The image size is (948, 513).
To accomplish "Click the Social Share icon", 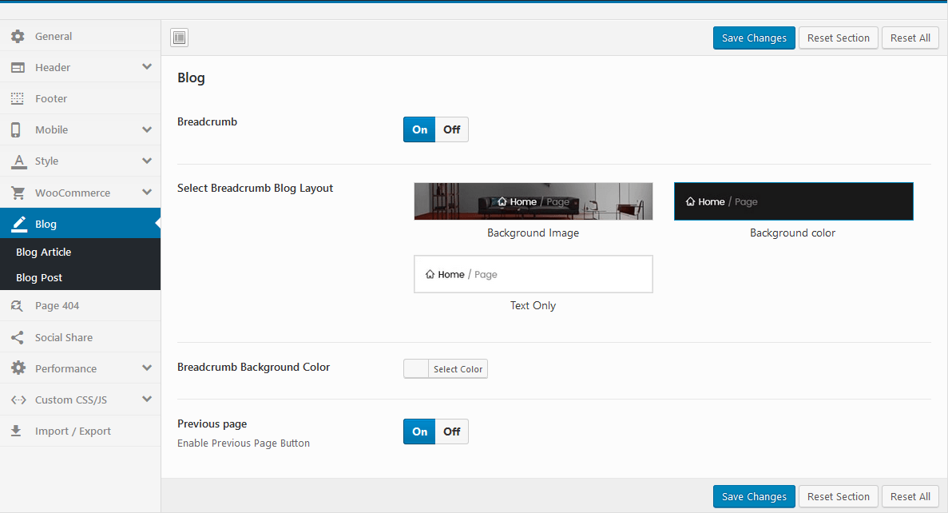I will [18, 337].
